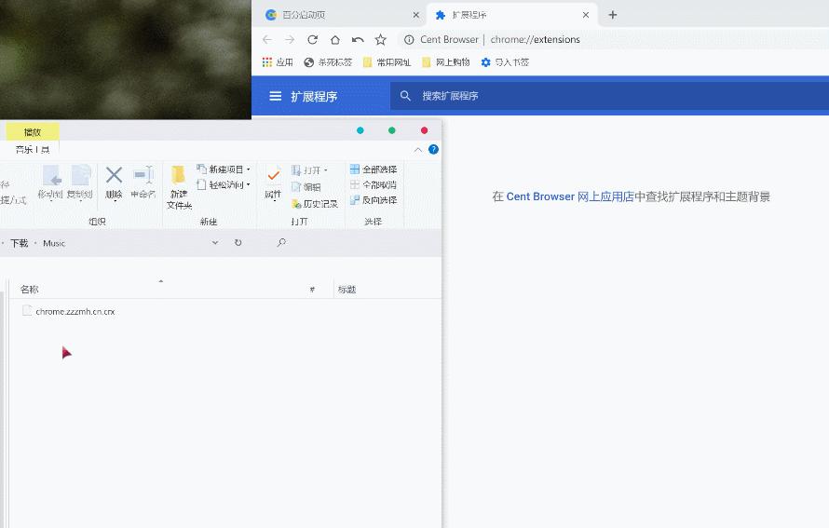Switch to the 百分启动页 tab
Image resolution: width=829 pixels, height=528 pixels.
coord(338,15)
